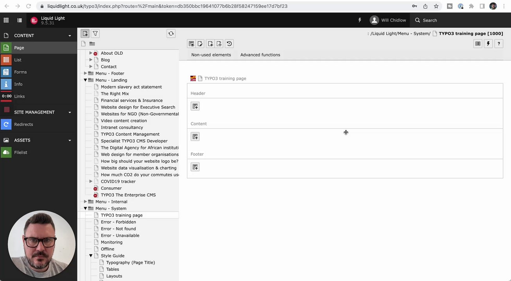Select Modern slavery act statement page

131,87
